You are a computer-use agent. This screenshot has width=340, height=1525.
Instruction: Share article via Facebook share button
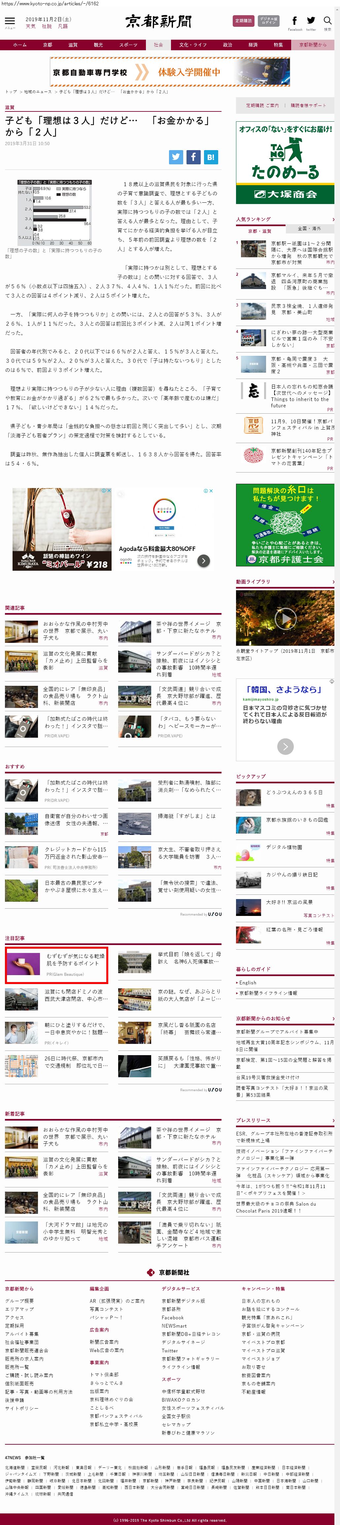[x=193, y=157]
